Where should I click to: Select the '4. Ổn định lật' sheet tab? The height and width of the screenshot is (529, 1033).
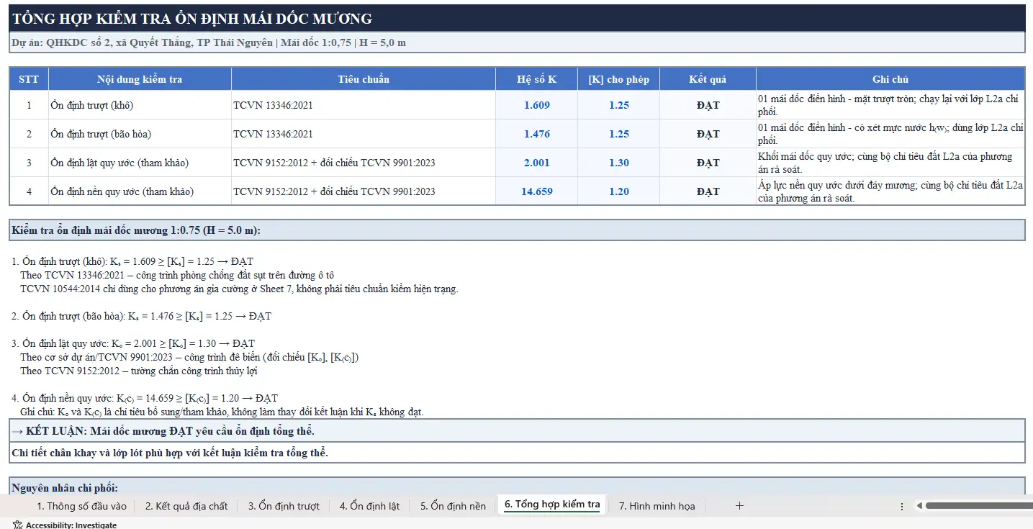pos(369,506)
